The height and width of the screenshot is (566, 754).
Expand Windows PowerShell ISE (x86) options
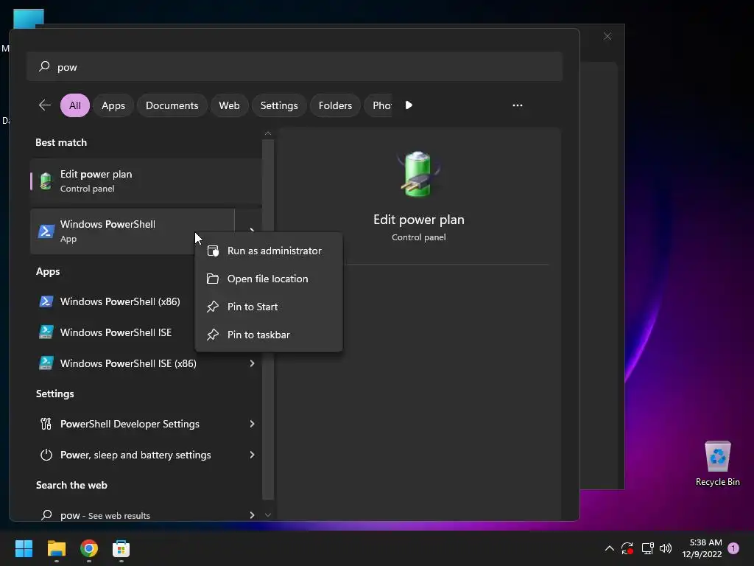[252, 363]
